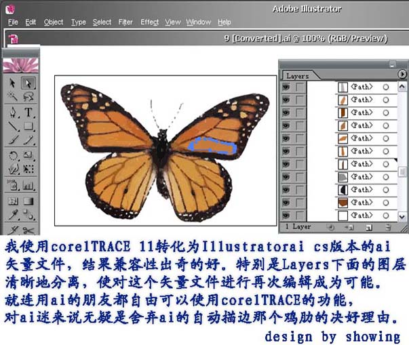This screenshot has height=345, width=409.
Task: Select the Selection (black arrow) tool
Action: [12, 83]
